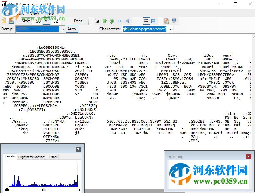
Task: Click ASCII line ':LqO@B@B@ONL:'
Action: click(52, 48)
